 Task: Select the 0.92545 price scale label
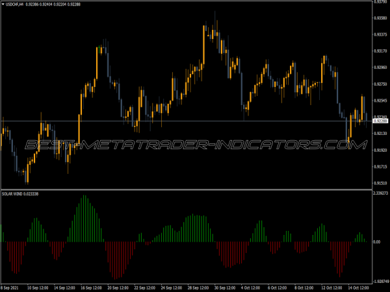[380, 101]
